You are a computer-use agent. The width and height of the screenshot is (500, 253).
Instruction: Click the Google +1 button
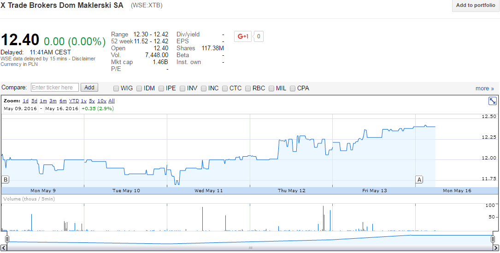[243, 36]
